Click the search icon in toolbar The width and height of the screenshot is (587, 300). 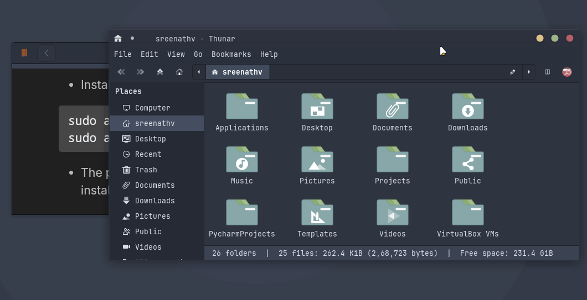(x=567, y=72)
